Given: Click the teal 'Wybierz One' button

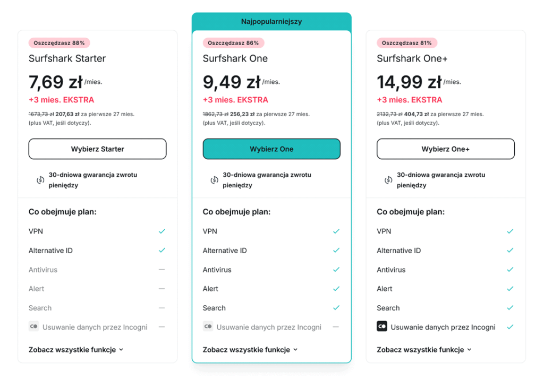Looking at the screenshot, I should coord(271,149).
